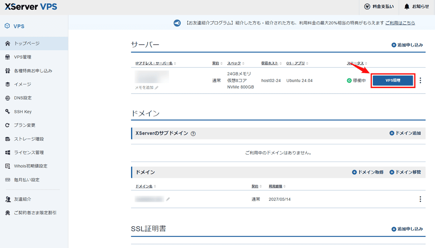The image size is (435, 248).
Task: Click the Ubuntu 24.04 cell
Action: [x=299, y=80]
